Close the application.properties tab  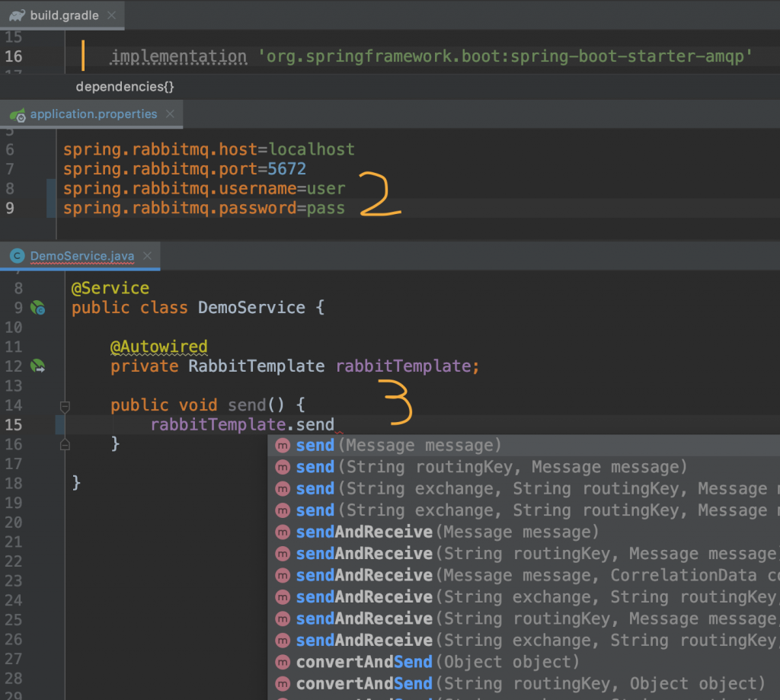point(170,114)
